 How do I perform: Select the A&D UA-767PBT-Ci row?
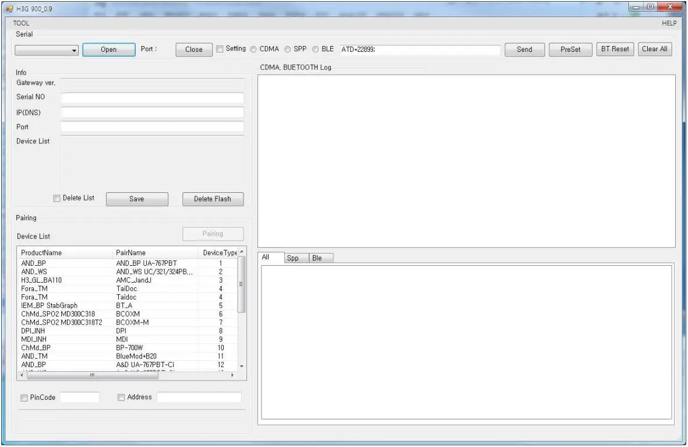127,364
